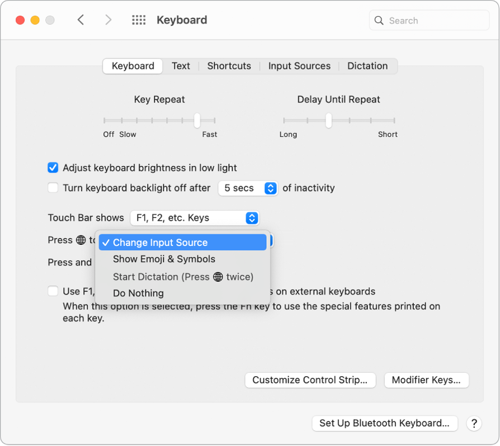The width and height of the screenshot is (500, 446).
Task: Open the Modifier Keys settings
Action: click(426, 380)
